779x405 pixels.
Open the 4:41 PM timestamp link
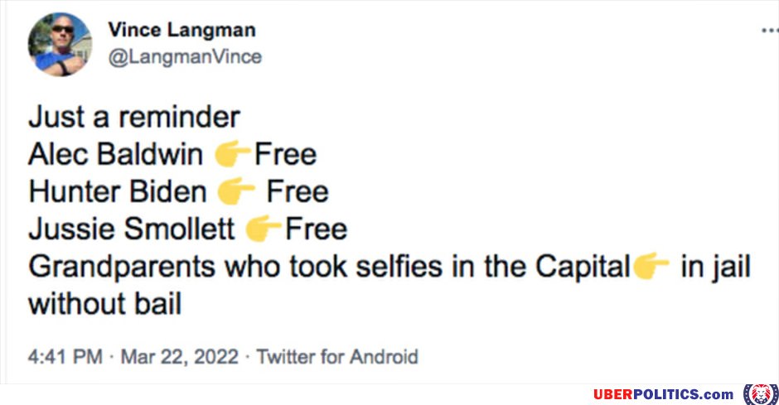coord(65,357)
